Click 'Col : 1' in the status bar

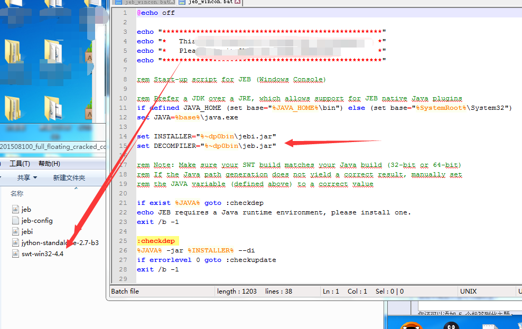point(357,292)
